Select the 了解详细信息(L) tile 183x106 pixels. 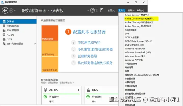50,64
